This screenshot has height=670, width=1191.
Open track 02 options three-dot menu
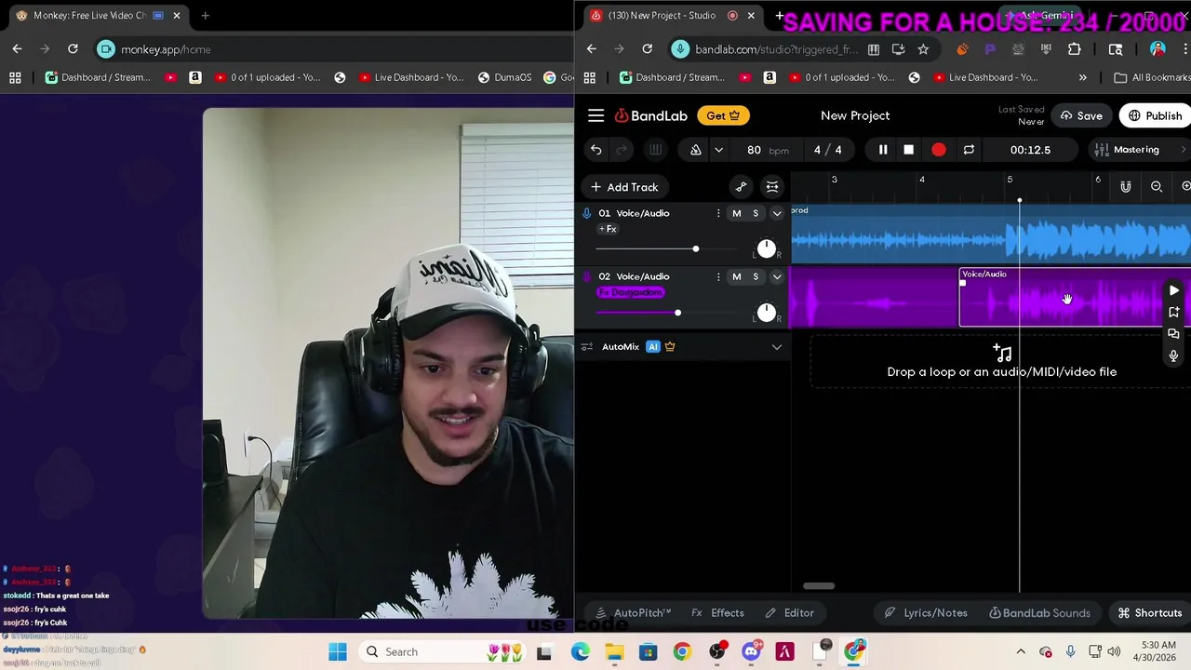click(x=717, y=276)
